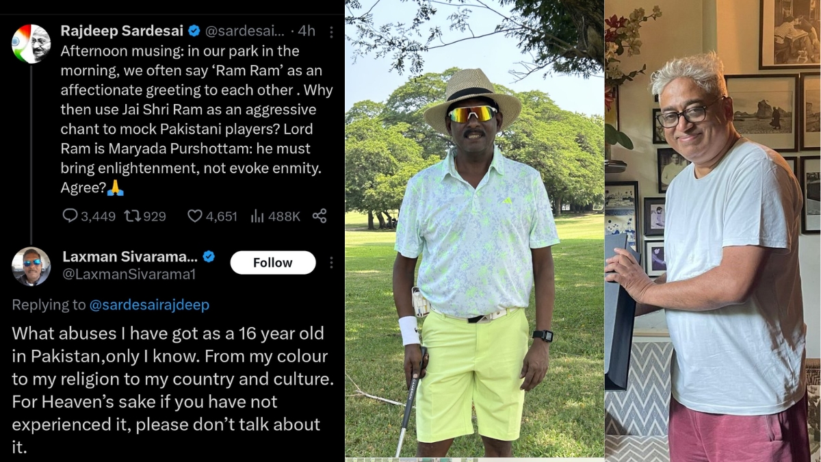821x462 pixels.
Task: Like the tweet using the heart icon
Action: click(195, 216)
